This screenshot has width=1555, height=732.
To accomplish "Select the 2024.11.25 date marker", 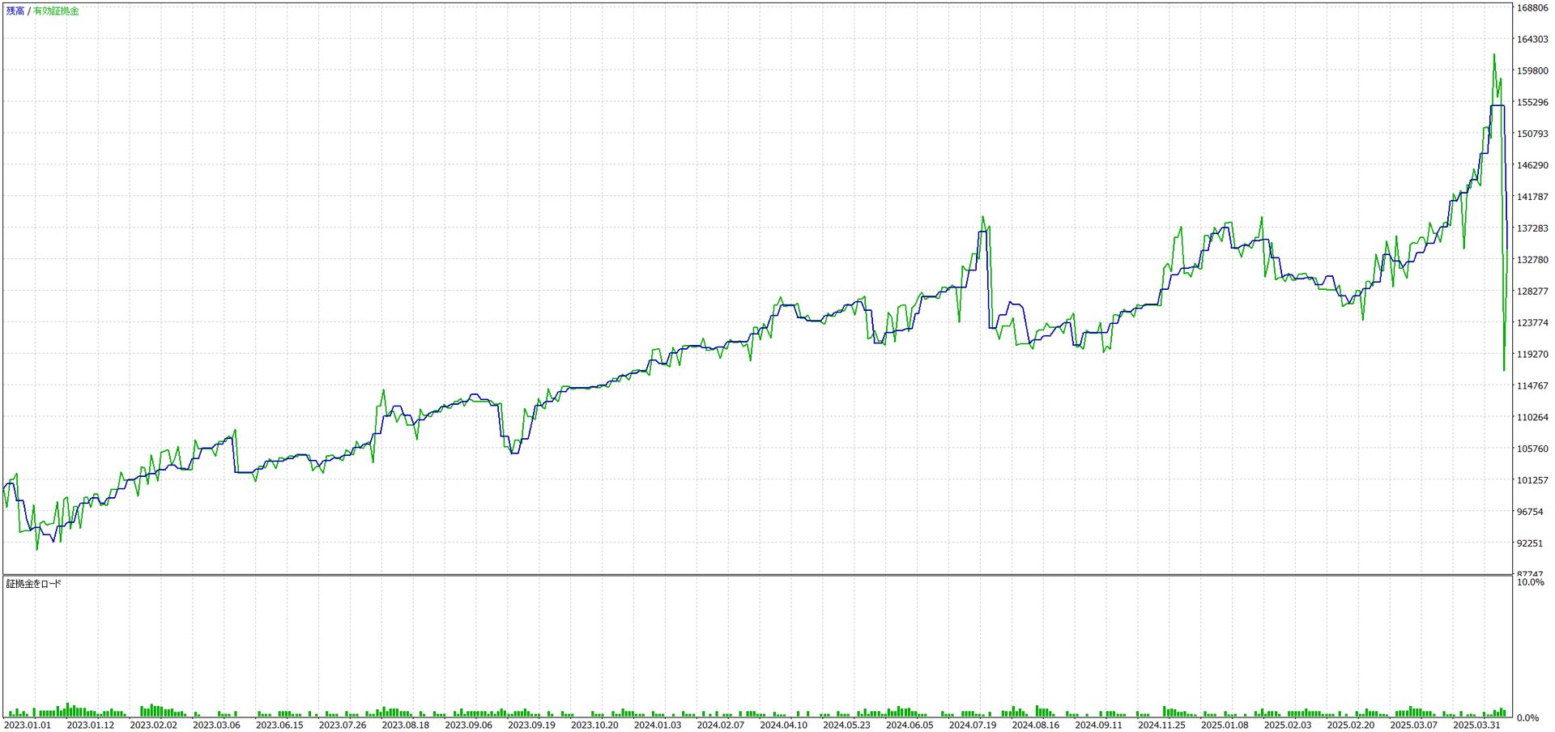I will pyautogui.click(x=1161, y=725).
